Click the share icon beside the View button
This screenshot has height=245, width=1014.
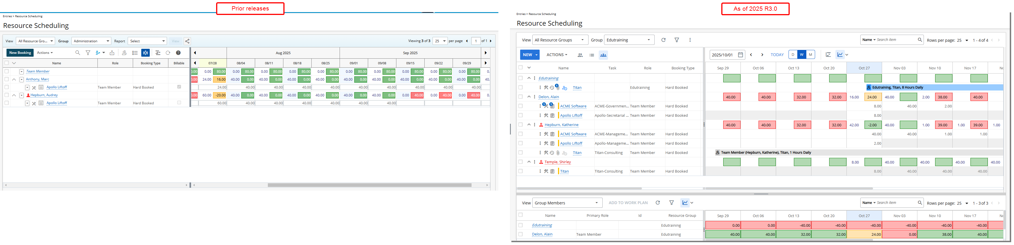point(187,41)
